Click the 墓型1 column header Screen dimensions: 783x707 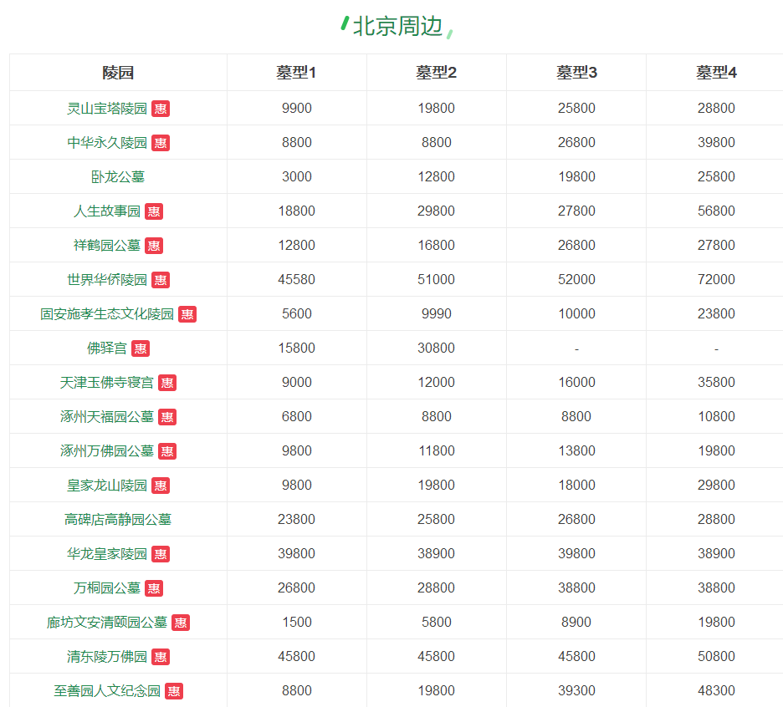[297, 73]
